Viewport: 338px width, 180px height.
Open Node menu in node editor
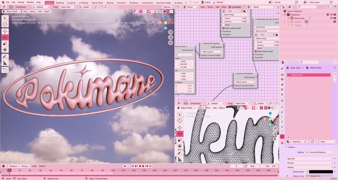[224, 7]
